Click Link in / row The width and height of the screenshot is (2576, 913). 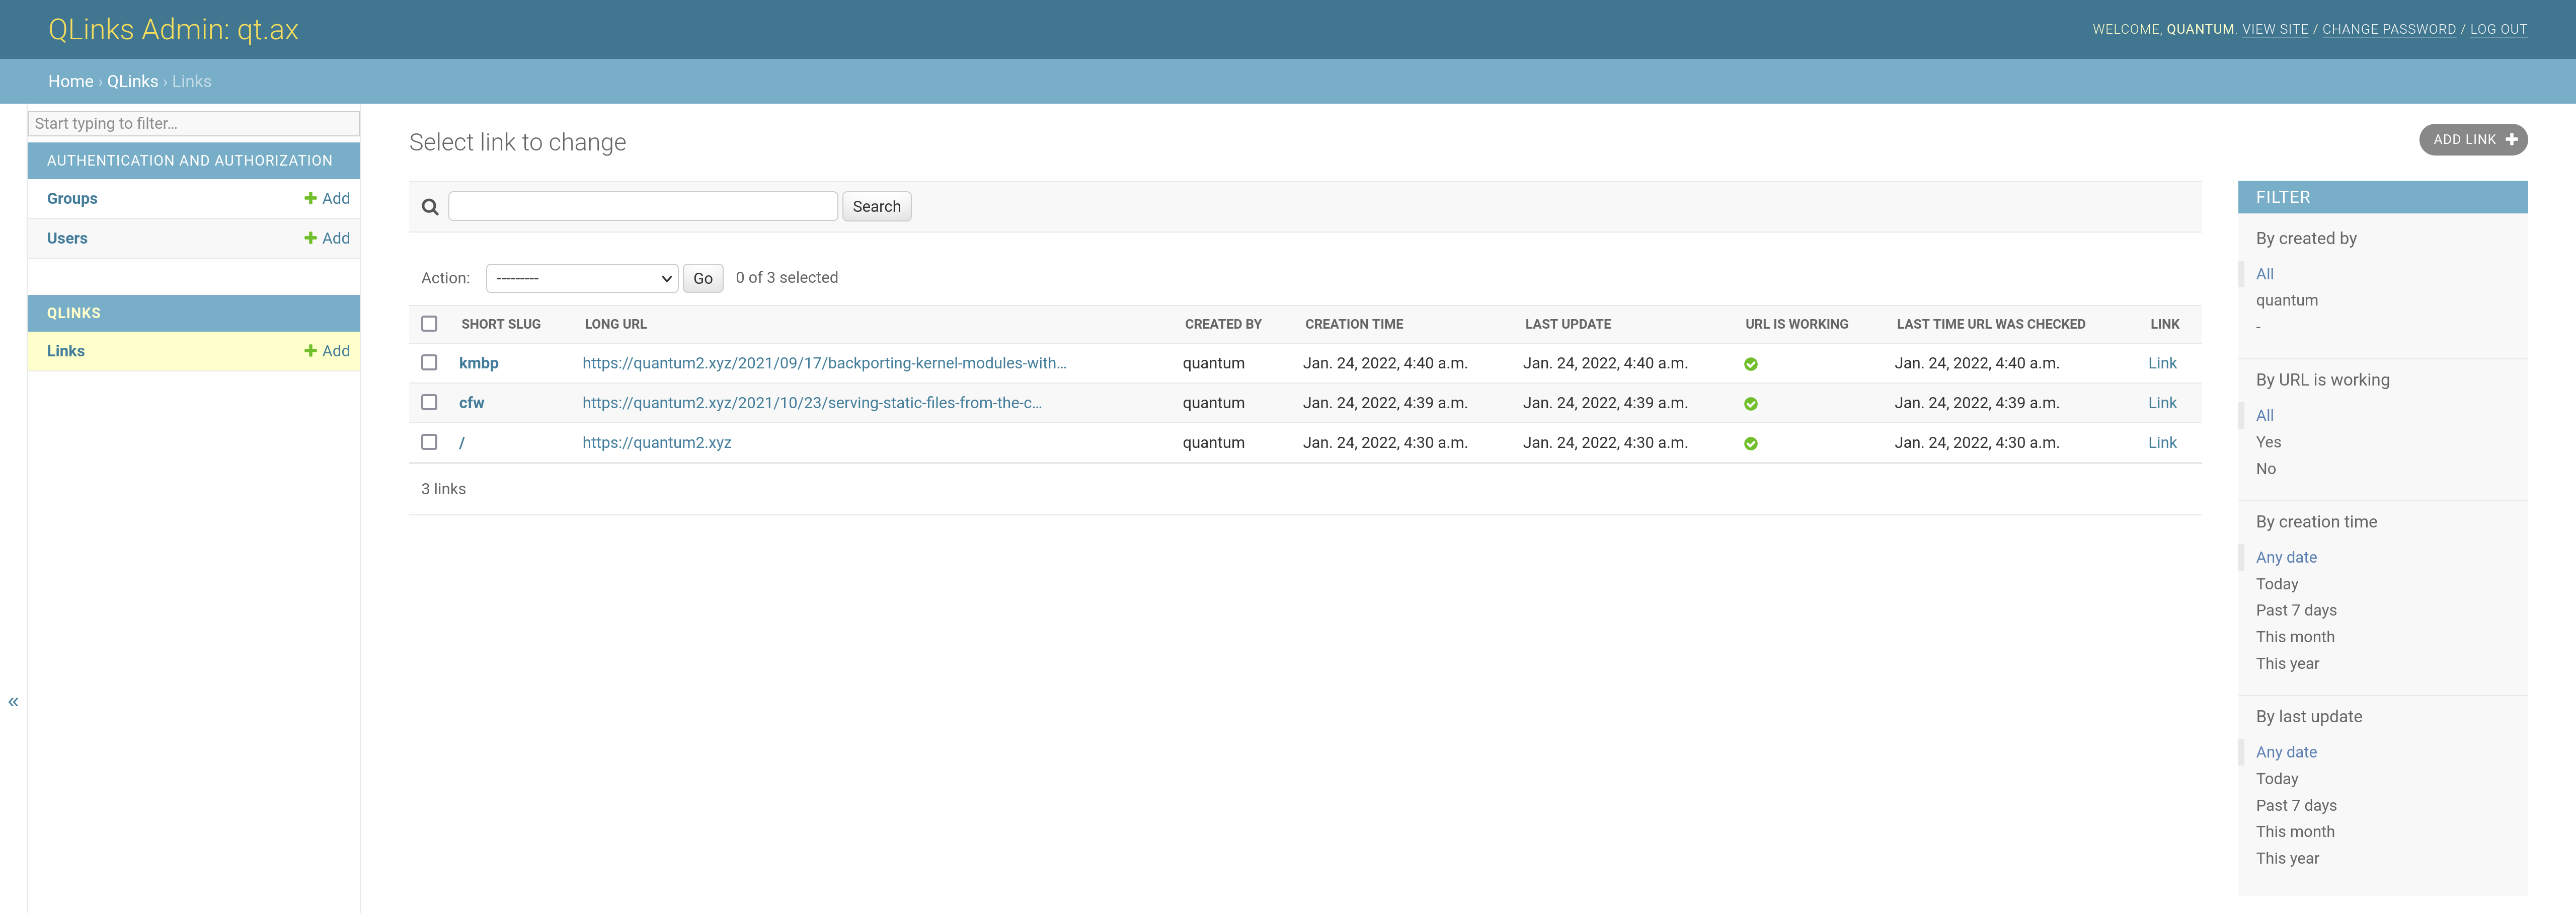pos(2162,443)
